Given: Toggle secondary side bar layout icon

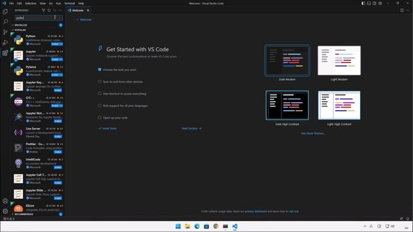Looking at the screenshot, I should coord(374,3).
